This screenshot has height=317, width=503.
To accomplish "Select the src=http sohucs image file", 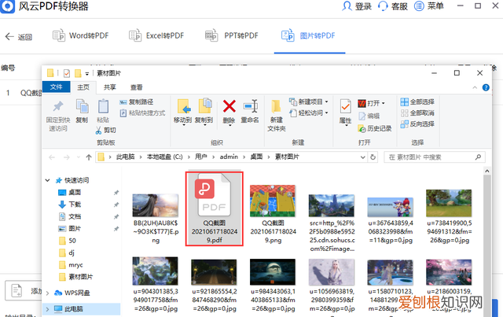I will tap(332, 223).
